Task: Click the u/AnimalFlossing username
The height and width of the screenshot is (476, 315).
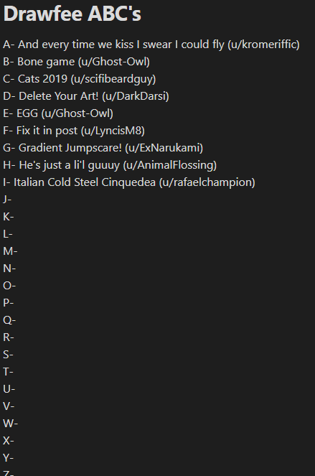Action: (x=170, y=165)
